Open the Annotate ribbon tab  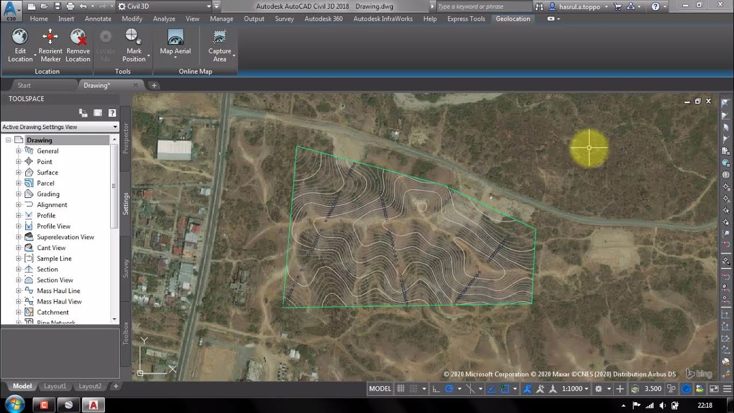point(98,18)
